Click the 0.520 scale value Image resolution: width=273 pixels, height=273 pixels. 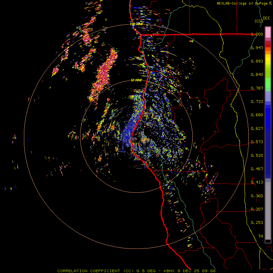coord(257,156)
